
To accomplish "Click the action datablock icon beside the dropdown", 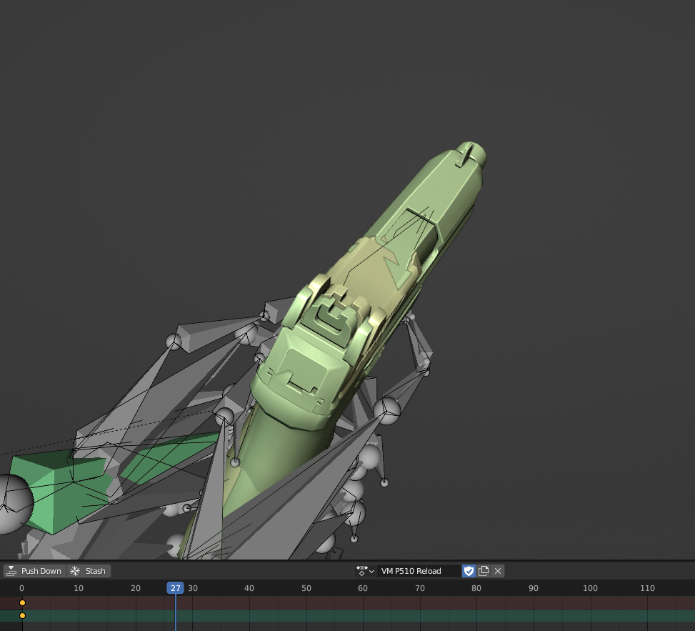I will click(362, 570).
